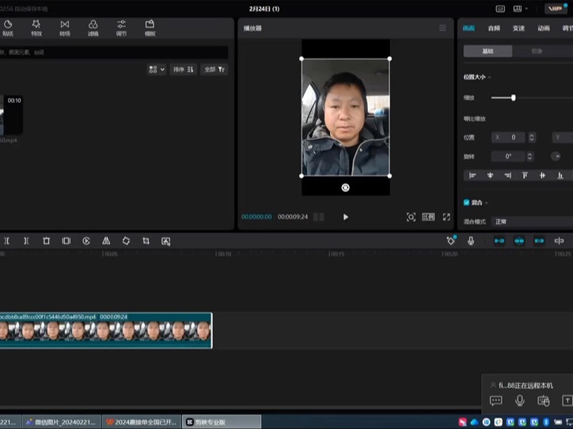Open the Templates (模板) panel icon
The height and width of the screenshot is (429, 573).
(150, 28)
